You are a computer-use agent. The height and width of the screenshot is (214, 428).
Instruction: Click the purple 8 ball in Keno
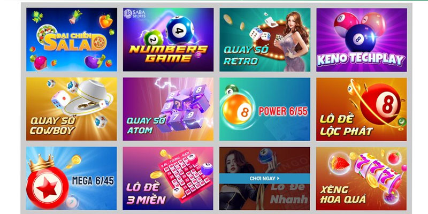(360, 38)
